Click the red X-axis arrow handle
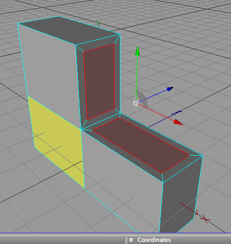This screenshot has height=244, width=231. coord(179,122)
